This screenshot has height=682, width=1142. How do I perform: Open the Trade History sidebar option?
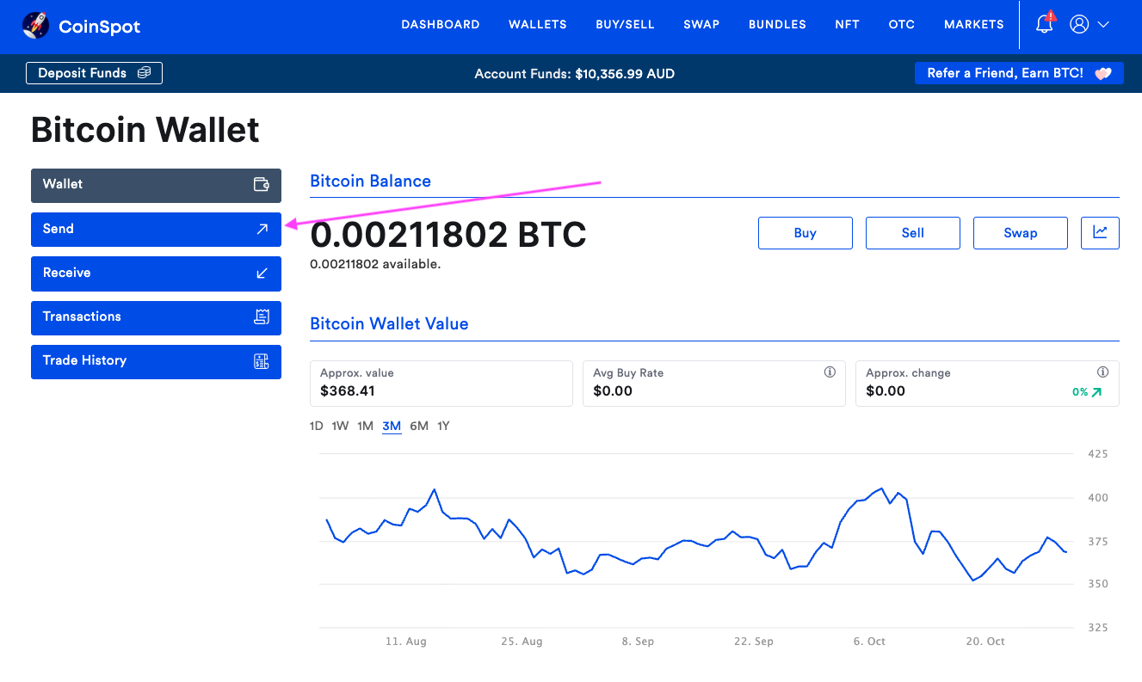pos(156,361)
